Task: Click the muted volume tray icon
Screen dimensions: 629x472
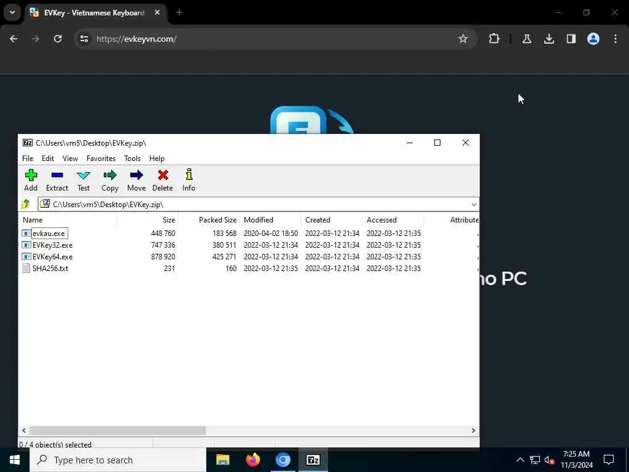Action: click(x=549, y=460)
